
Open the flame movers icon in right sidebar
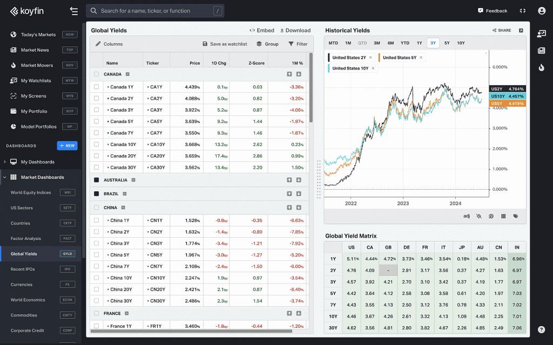541,67
